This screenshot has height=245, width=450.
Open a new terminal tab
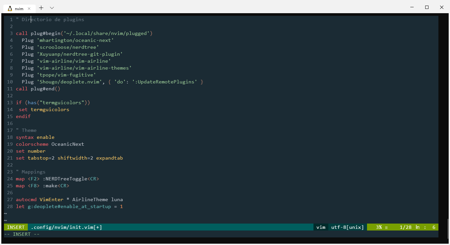[x=41, y=8]
